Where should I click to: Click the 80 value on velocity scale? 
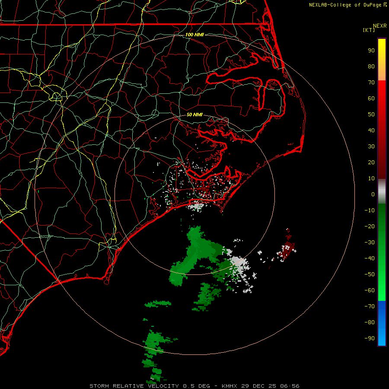coord(371,66)
